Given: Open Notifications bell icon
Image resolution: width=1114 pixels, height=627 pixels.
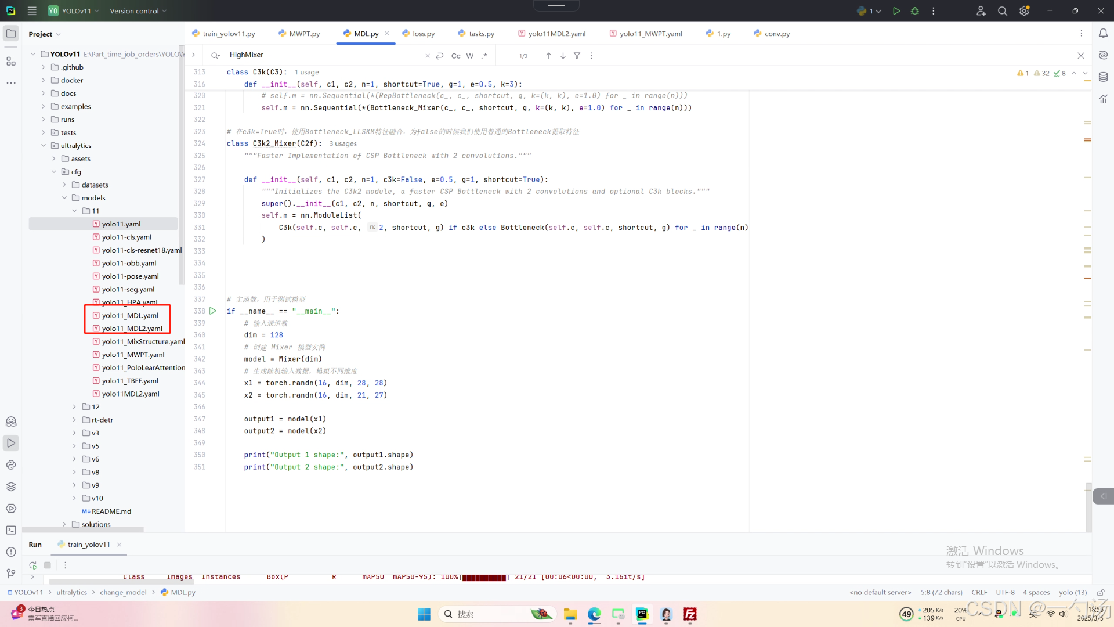Looking at the screenshot, I should click(1103, 34).
